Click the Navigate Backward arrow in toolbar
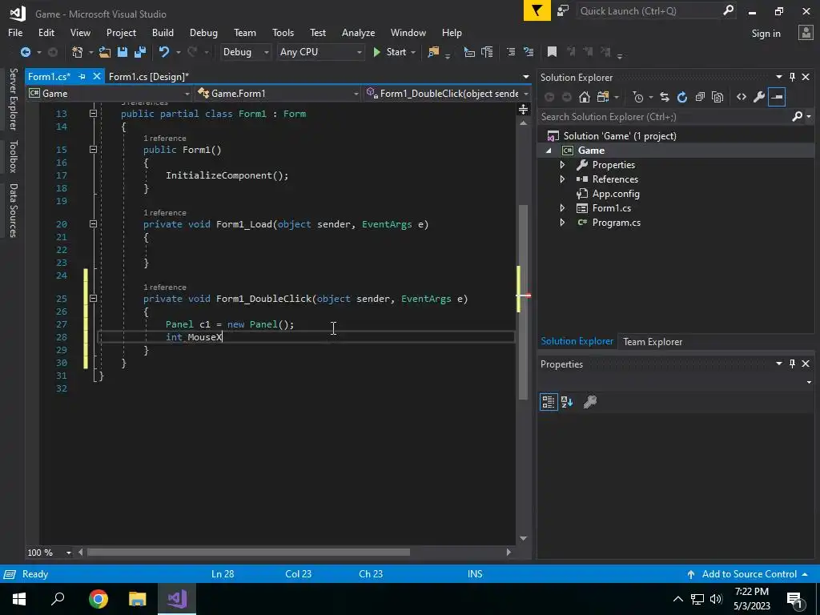Screen dimensions: 820x615 pyautogui.click(x=25, y=52)
